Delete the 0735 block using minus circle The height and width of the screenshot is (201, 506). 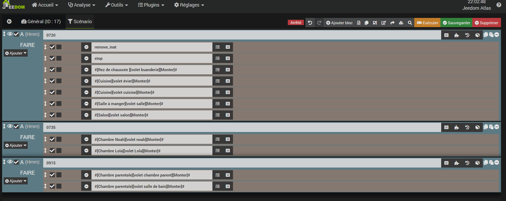point(497,127)
